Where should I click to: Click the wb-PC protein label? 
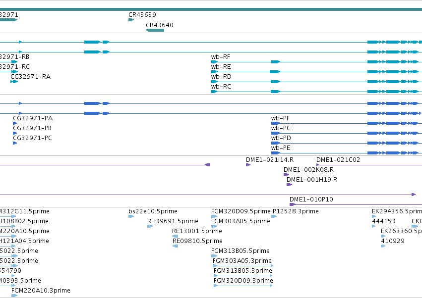[x=281, y=128]
